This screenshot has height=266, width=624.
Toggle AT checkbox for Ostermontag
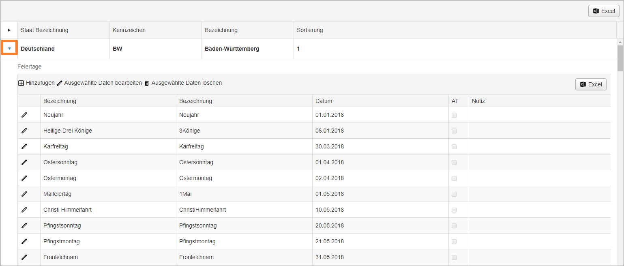tap(454, 178)
